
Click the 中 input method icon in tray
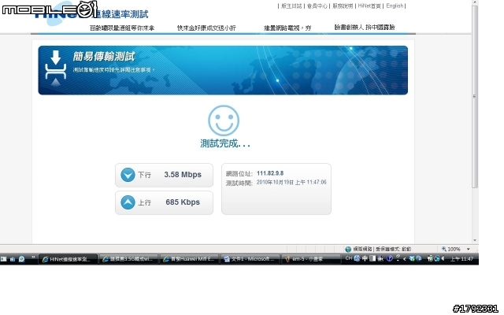click(365, 258)
